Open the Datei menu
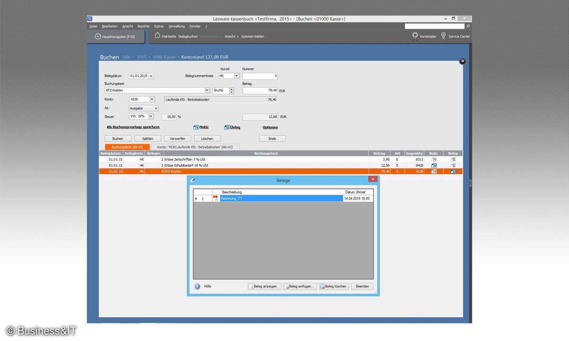The image size is (569, 341). [x=93, y=27]
